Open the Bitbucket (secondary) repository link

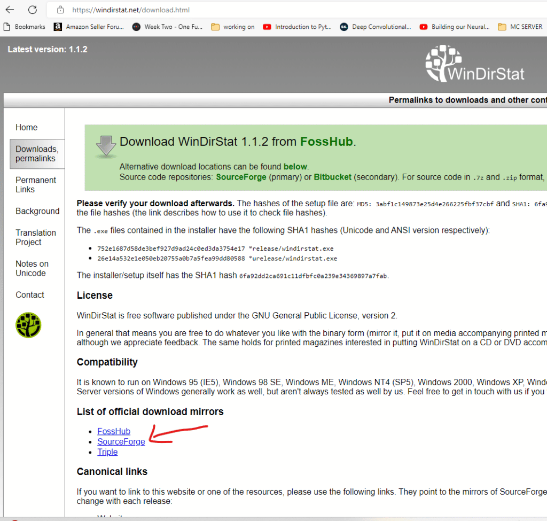click(x=332, y=177)
